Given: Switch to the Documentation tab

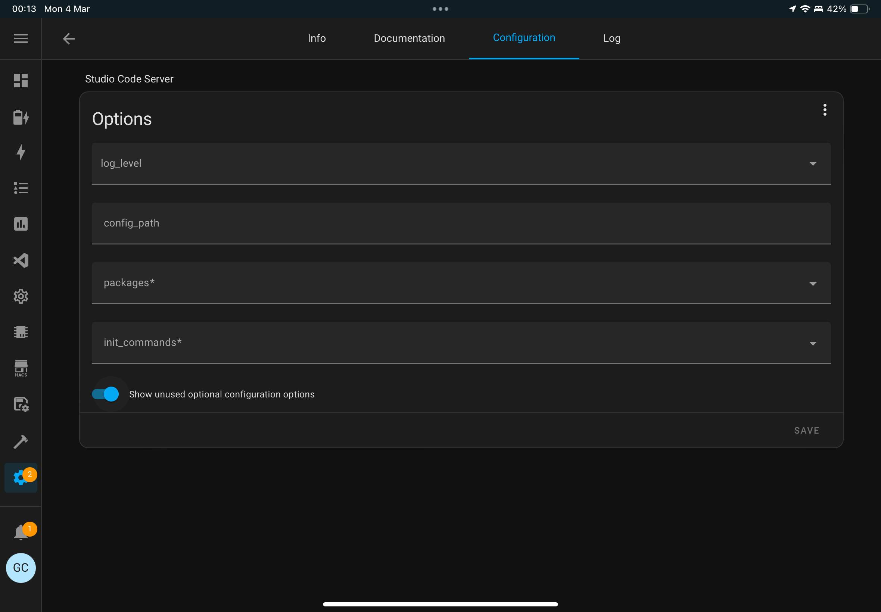Looking at the screenshot, I should (x=409, y=38).
